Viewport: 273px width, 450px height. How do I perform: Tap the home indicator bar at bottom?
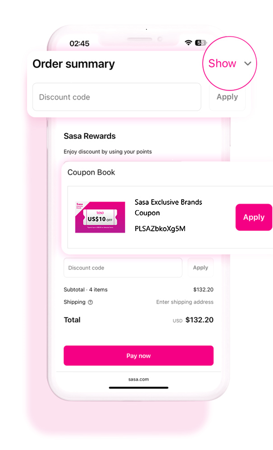pos(138,388)
